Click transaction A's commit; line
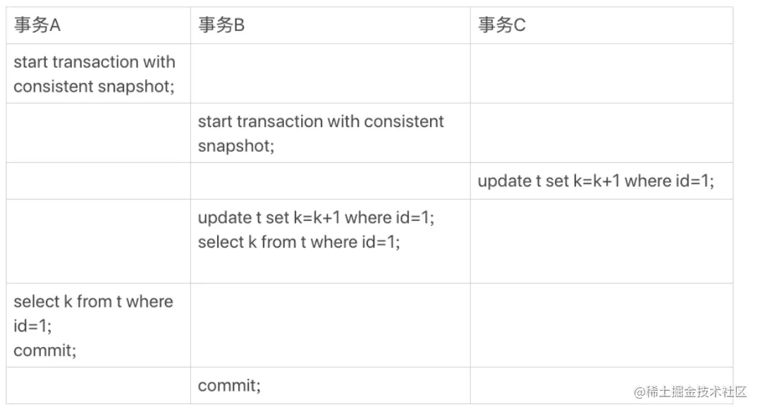The image size is (760, 412). (x=44, y=350)
